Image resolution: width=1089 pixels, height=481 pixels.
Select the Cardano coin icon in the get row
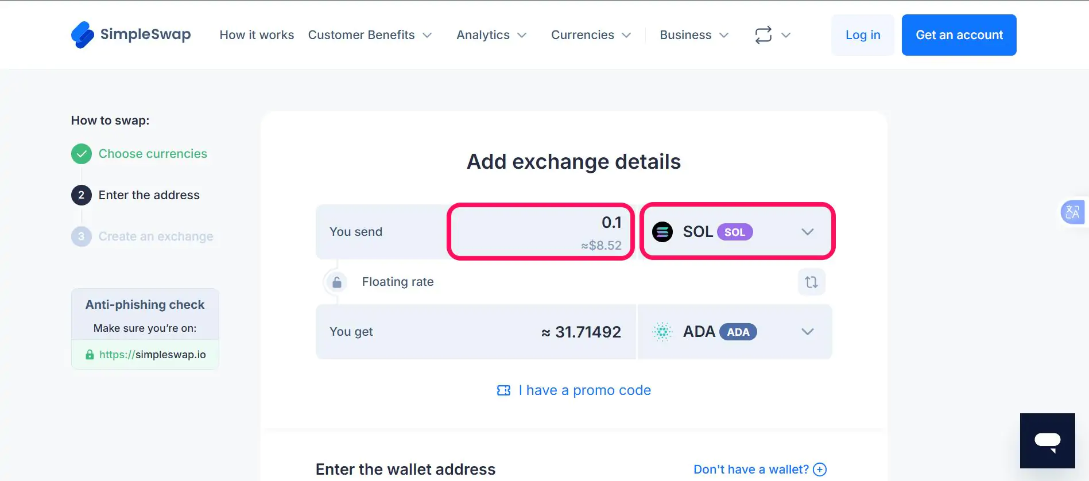[x=662, y=332]
